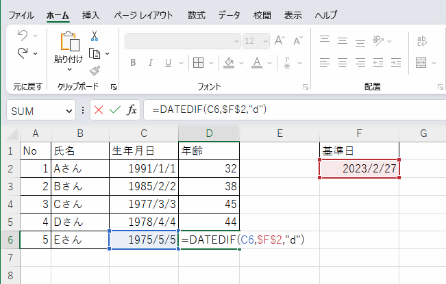Align text to the vertical middle
This screenshot has height=284, width=446.
coord(343,40)
